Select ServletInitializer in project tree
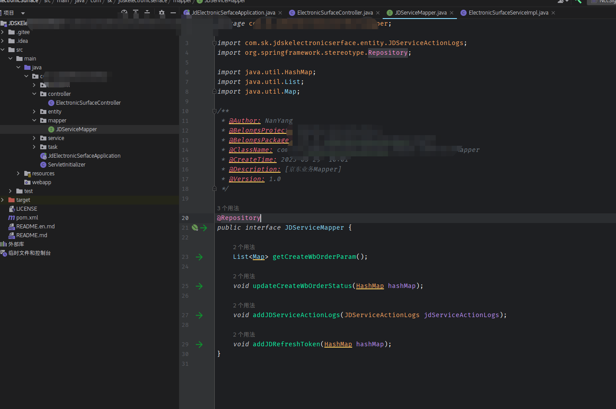This screenshot has width=616, height=409. point(67,165)
